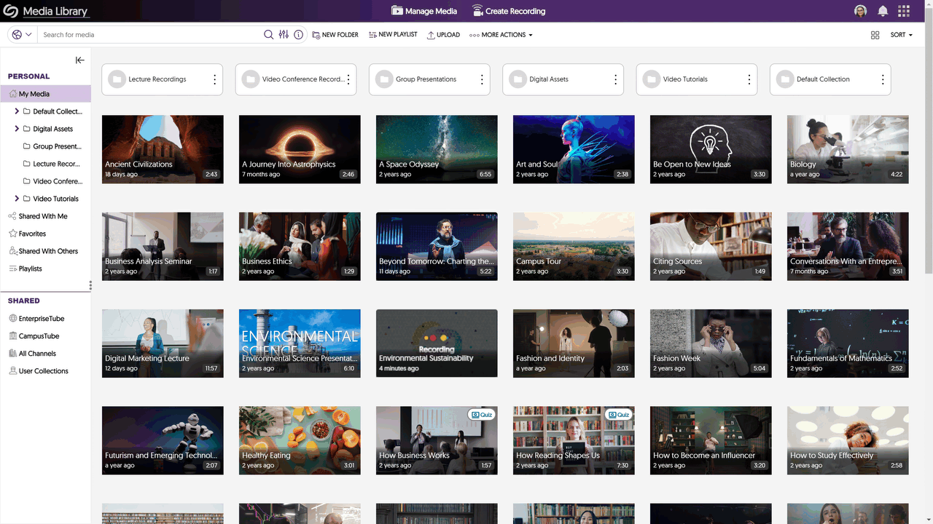Click the magnifying glass search icon
The image size is (933, 524).
(x=269, y=34)
